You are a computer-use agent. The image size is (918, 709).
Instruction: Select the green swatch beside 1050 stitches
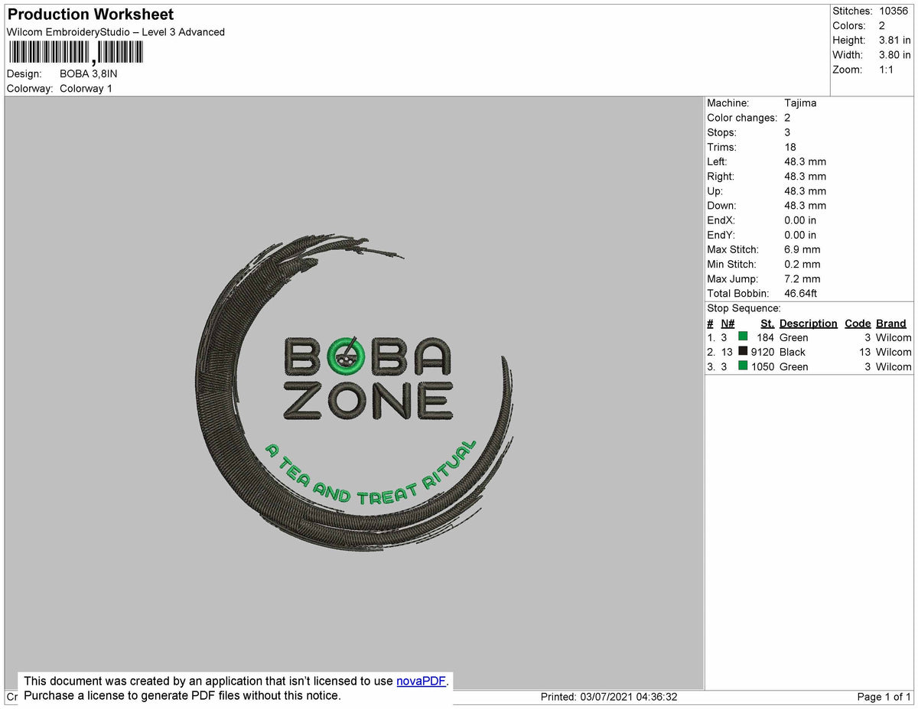pyautogui.click(x=742, y=366)
